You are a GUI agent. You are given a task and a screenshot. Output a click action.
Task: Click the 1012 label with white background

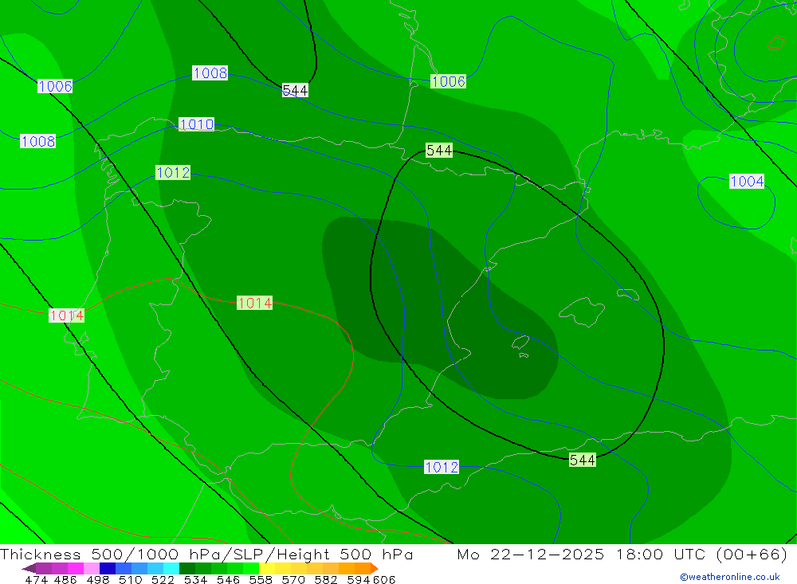pyautogui.click(x=442, y=467)
